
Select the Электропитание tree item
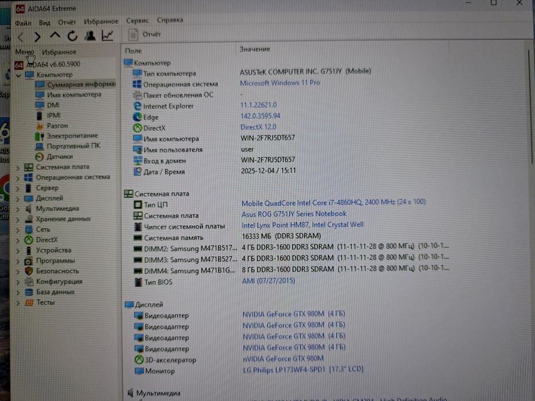[67, 136]
